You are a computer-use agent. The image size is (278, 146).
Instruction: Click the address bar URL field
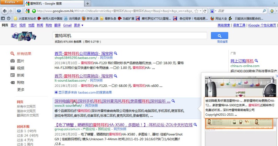point(115,11)
